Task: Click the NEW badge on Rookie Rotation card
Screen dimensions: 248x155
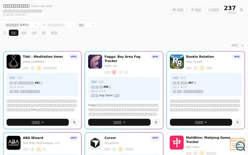Action: tap(237, 57)
